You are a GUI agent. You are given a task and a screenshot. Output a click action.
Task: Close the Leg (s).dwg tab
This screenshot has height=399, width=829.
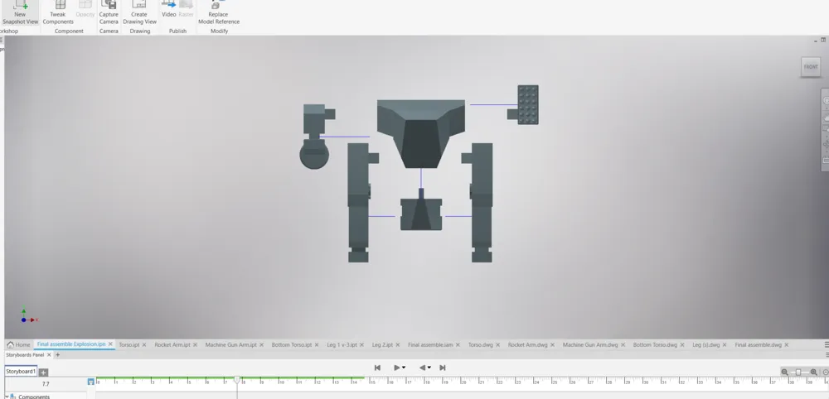[x=725, y=344]
